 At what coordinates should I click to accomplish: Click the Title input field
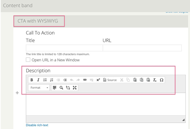coord(64,48)
